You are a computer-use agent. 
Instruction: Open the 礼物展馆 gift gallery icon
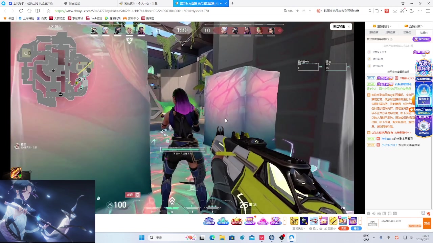coord(209,221)
